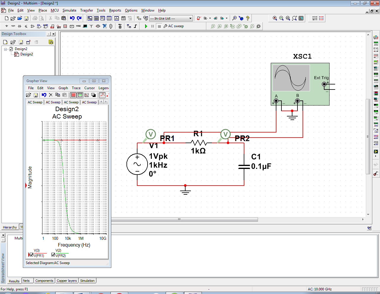Open the MCU menu
This screenshot has width=380, height=294.
55,10
